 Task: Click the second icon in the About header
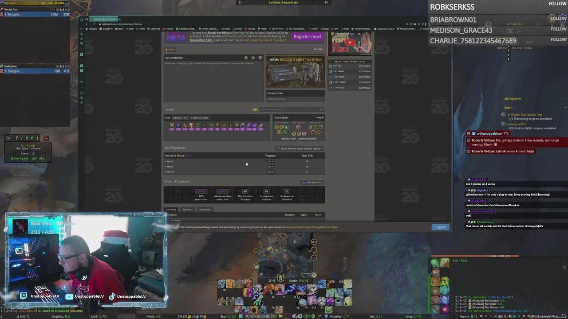(253, 58)
